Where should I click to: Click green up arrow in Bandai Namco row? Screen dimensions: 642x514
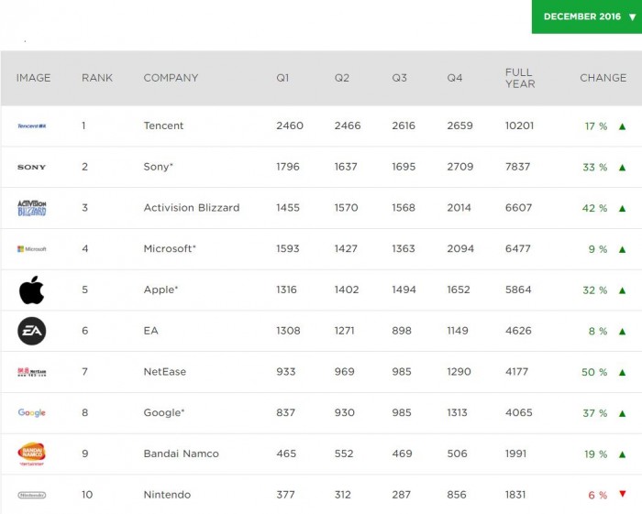click(623, 454)
